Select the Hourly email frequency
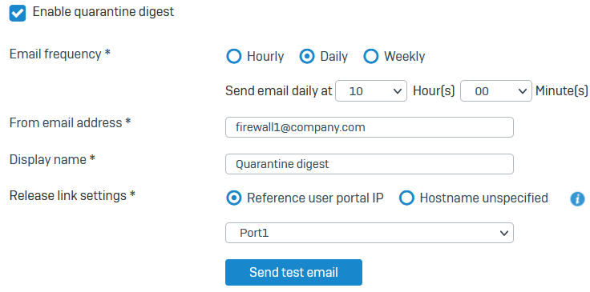This screenshot has width=590, height=292. (x=233, y=57)
